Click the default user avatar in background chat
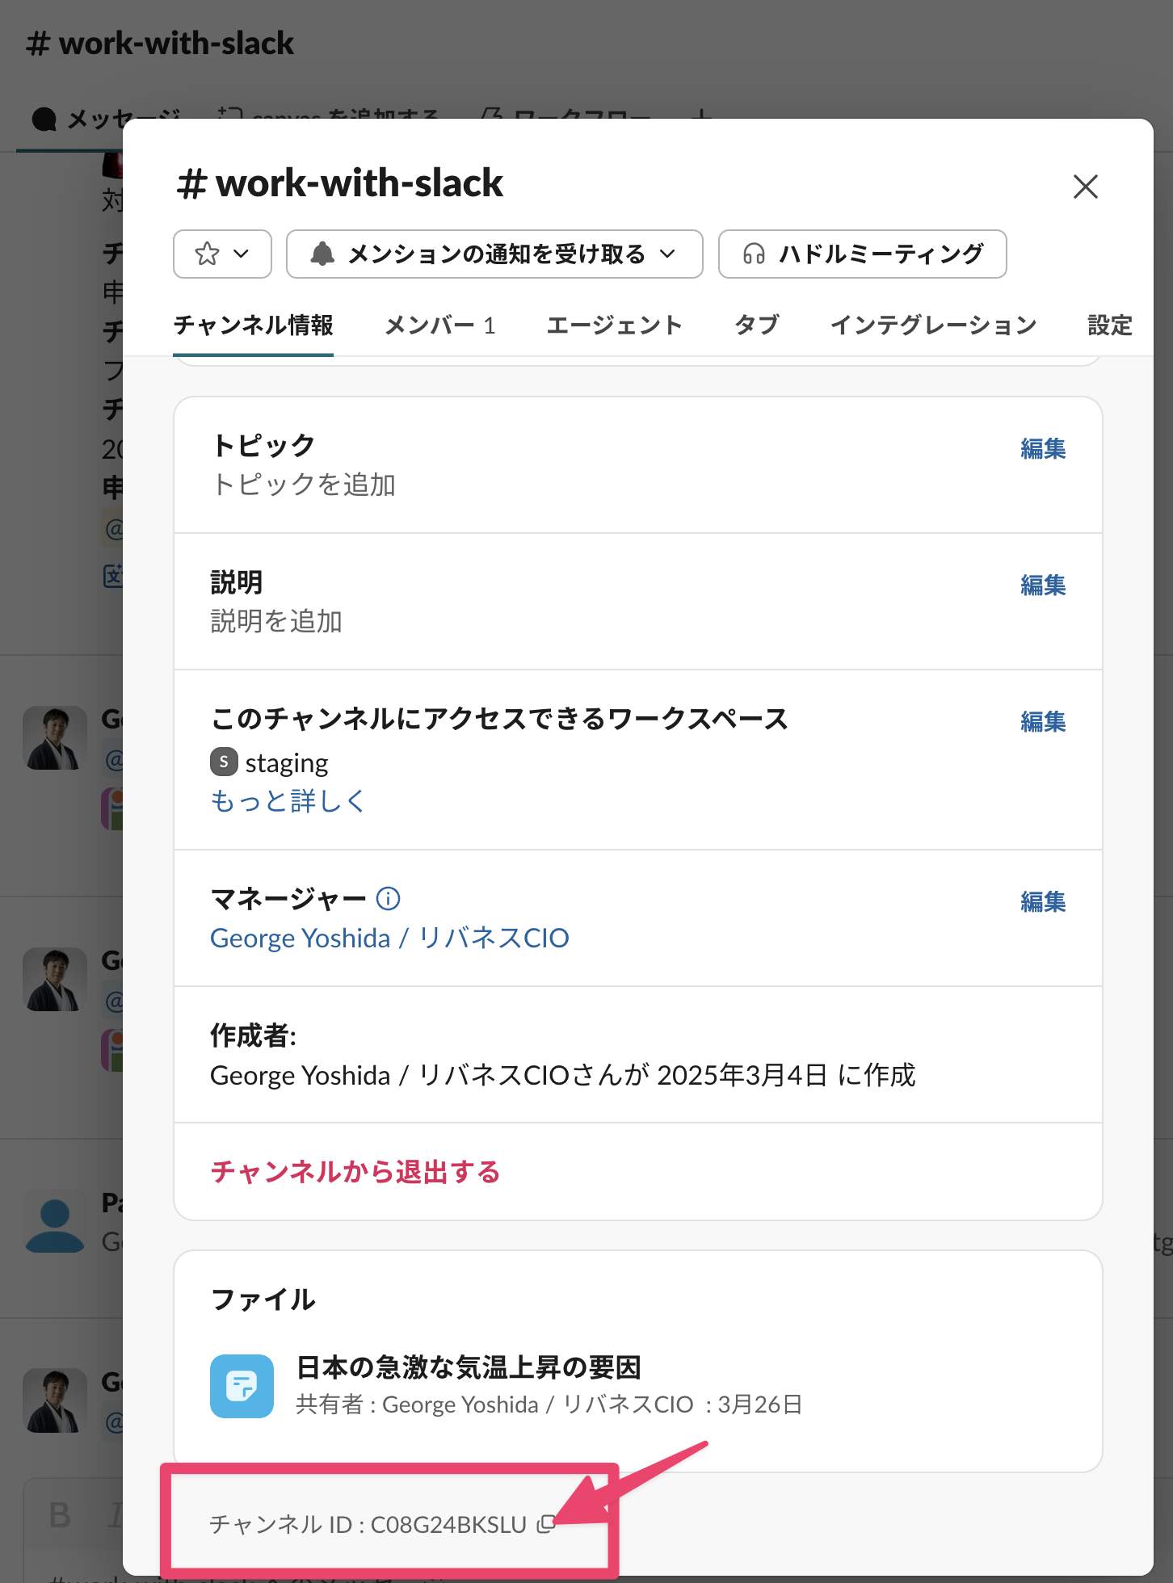The image size is (1173, 1583). (x=55, y=1221)
